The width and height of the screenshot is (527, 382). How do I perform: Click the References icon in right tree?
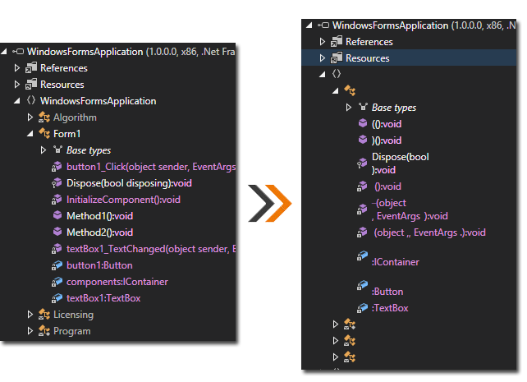(x=337, y=41)
